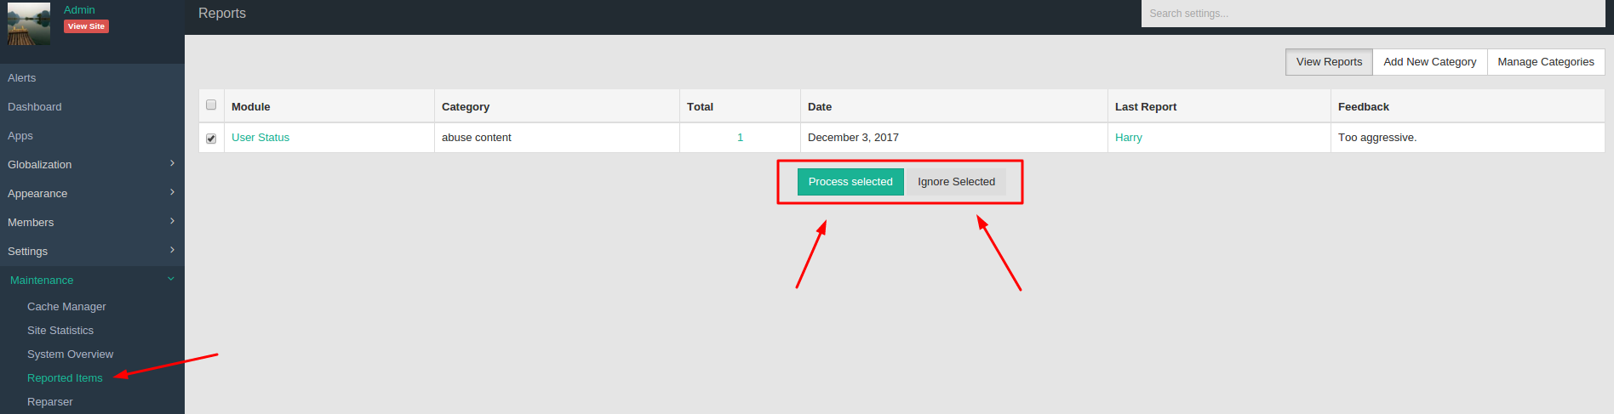Switch to the Add New Category tab
1614x414 pixels.
pos(1429,62)
